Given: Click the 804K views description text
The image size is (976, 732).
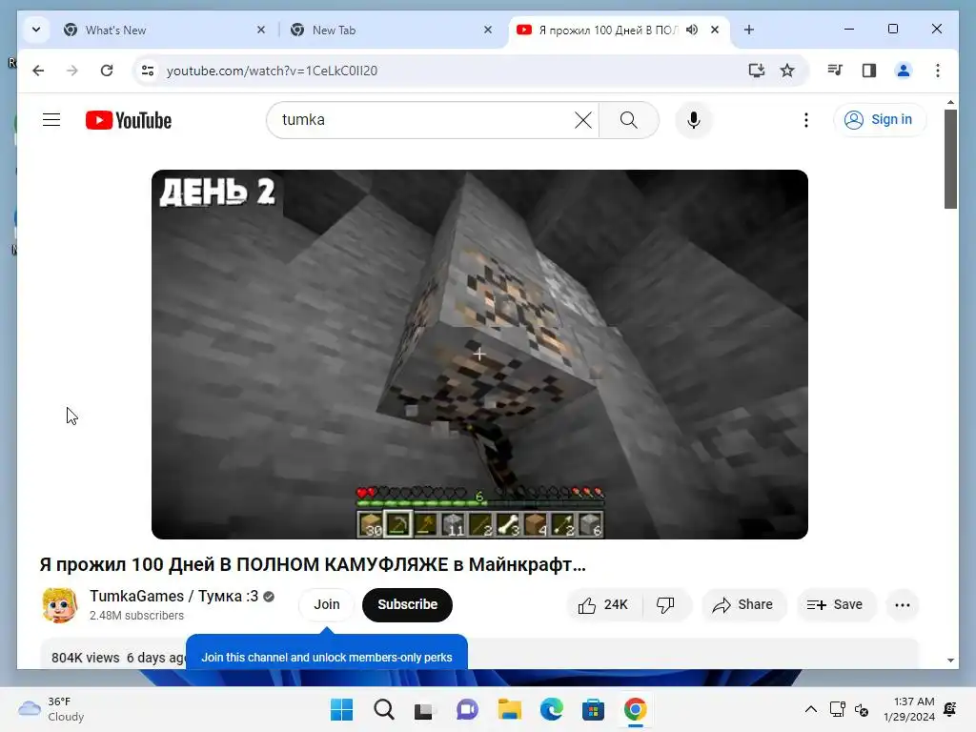Looking at the screenshot, I should click(x=85, y=658).
